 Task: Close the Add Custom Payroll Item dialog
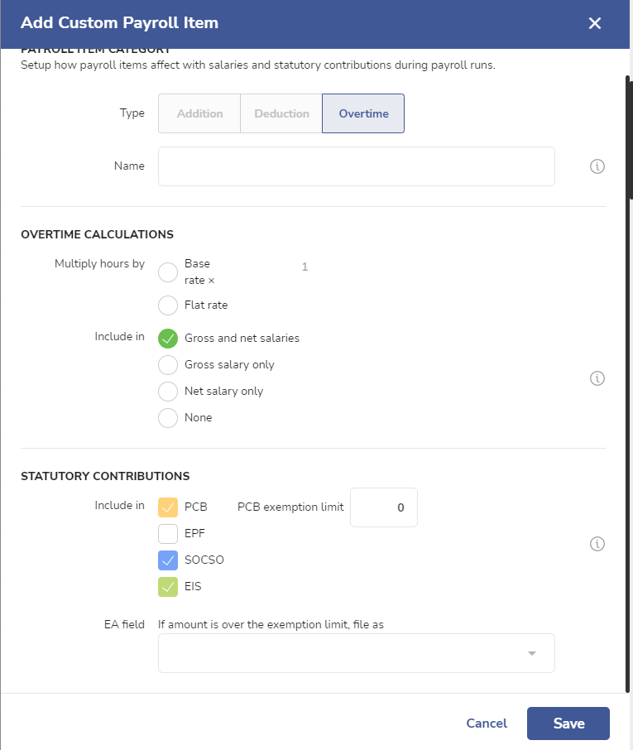pos(595,23)
